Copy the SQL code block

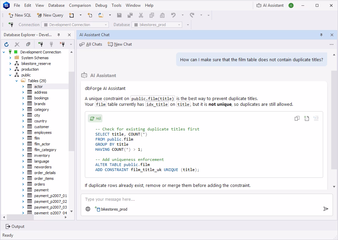click(x=297, y=118)
